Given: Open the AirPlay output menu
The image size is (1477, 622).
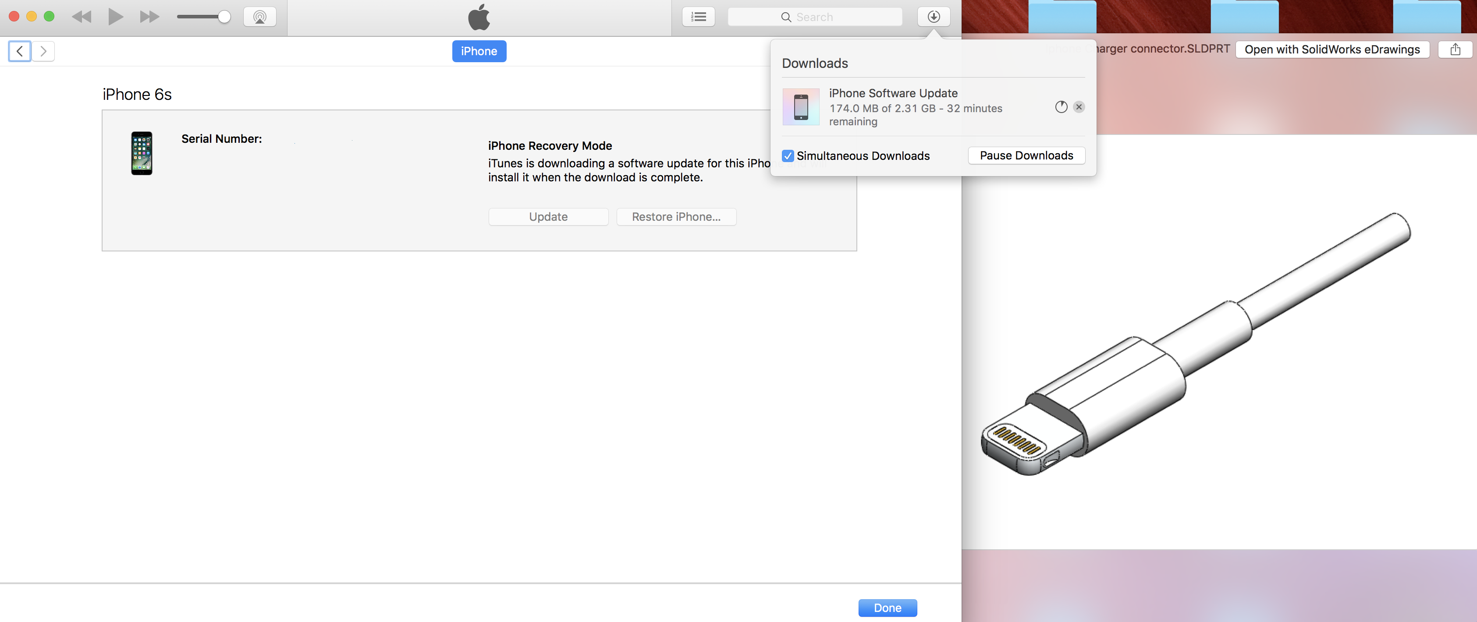Looking at the screenshot, I should (260, 17).
